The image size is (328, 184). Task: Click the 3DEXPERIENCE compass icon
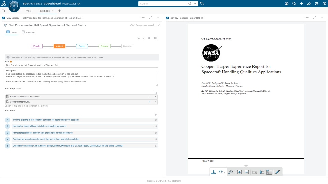click(x=14, y=6)
